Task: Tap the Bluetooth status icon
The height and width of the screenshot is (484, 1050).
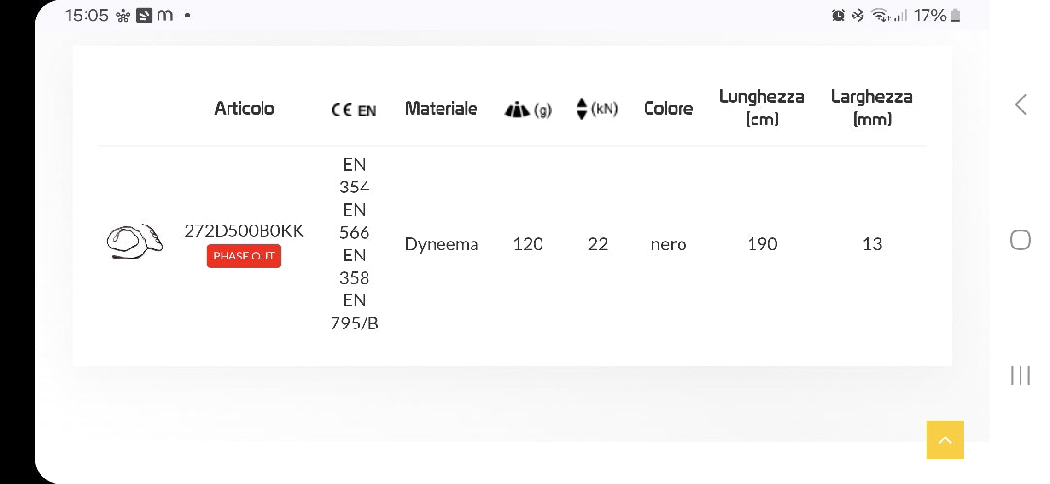Action: click(x=857, y=16)
